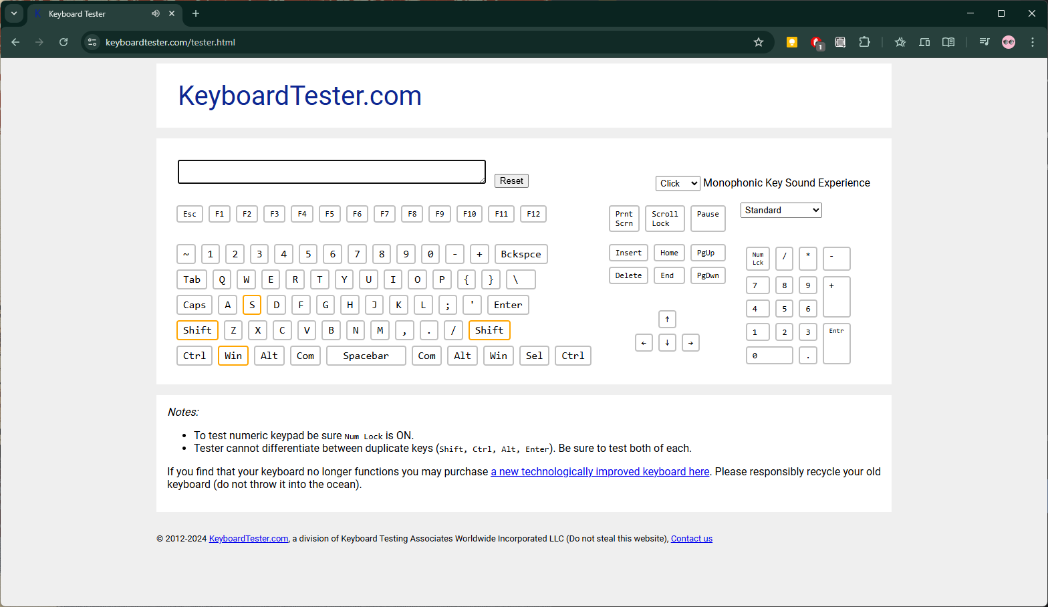The width and height of the screenshot is (1048, 607).
Task: Click the numpad asterisk key
Action: point(808,259)
